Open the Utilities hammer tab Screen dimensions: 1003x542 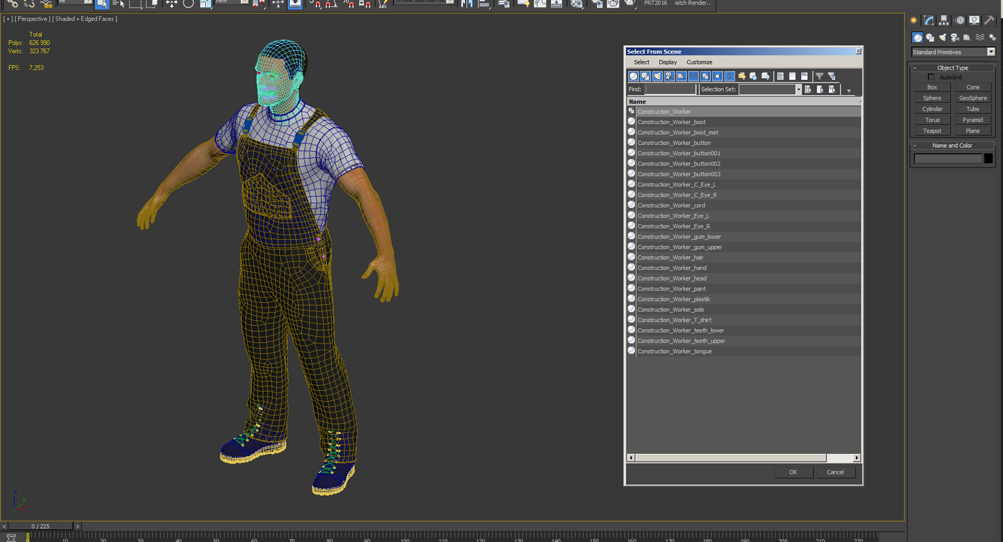click(x=989, y=20)
